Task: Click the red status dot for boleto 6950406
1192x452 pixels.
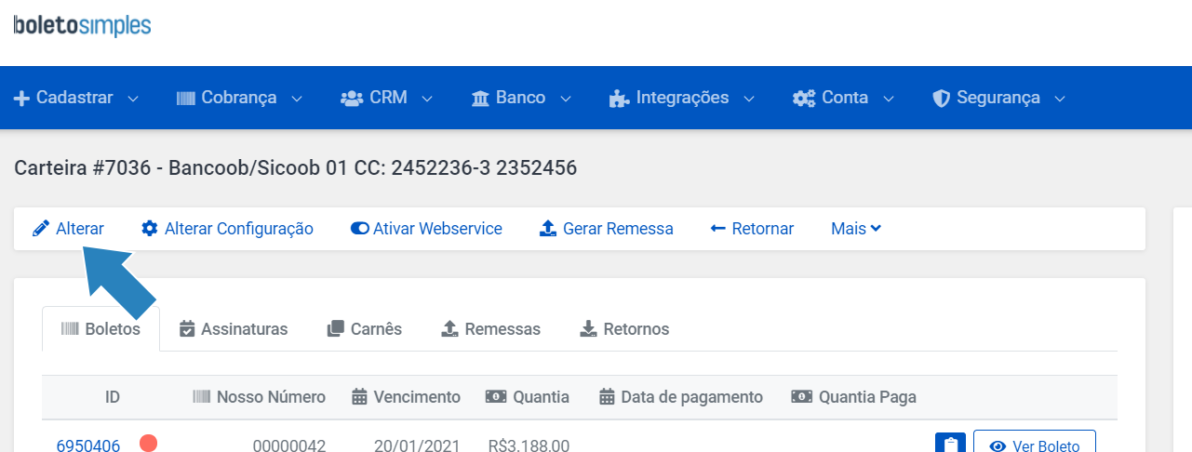Action: click(x=148, y=443)
